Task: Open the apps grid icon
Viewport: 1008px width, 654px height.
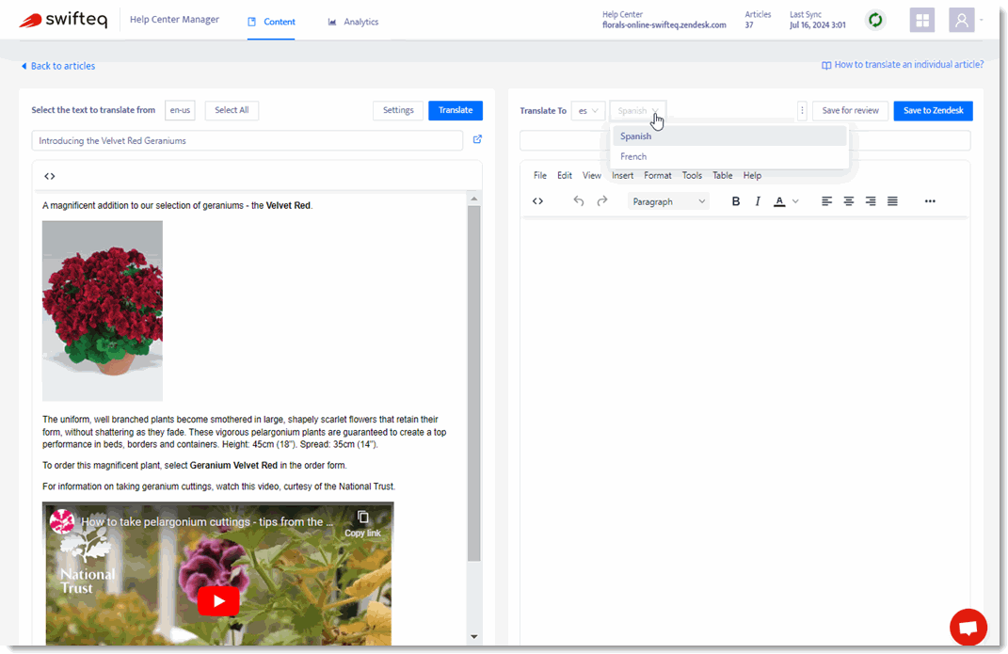Action: (921, 20)
